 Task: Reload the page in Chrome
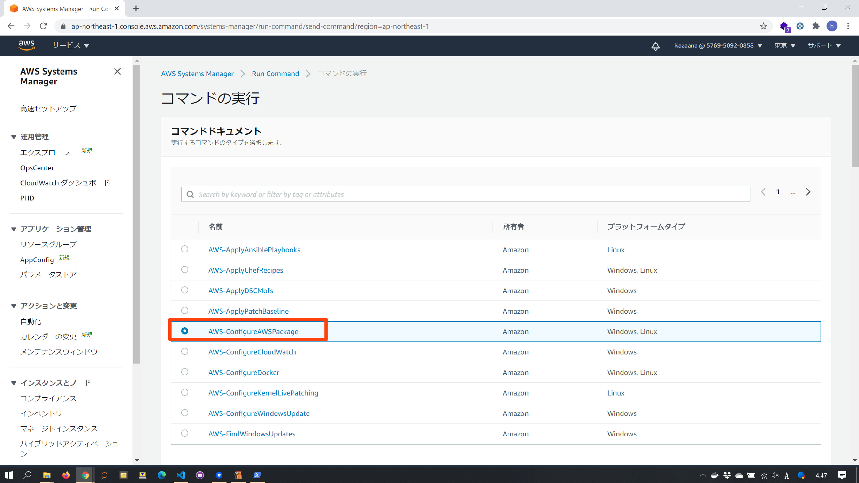(x=43, y=26)
